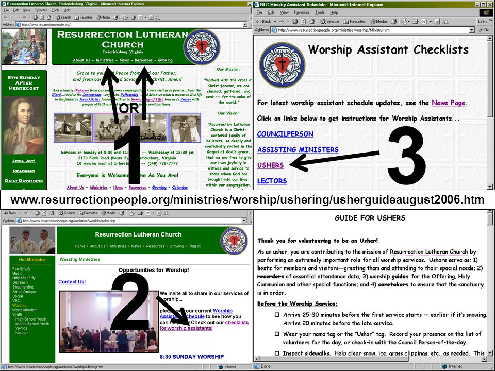Click Daily Devotions in the homepage left sidebar
The image size is (495, 371).
click(x=24, y=181)
